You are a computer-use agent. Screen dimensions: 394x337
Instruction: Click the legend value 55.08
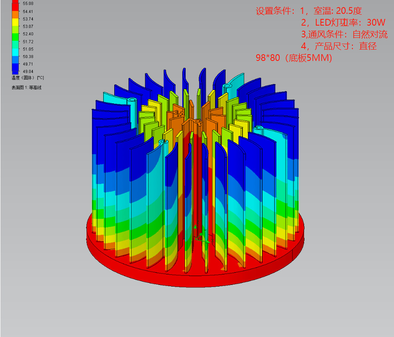coord(28,3)
